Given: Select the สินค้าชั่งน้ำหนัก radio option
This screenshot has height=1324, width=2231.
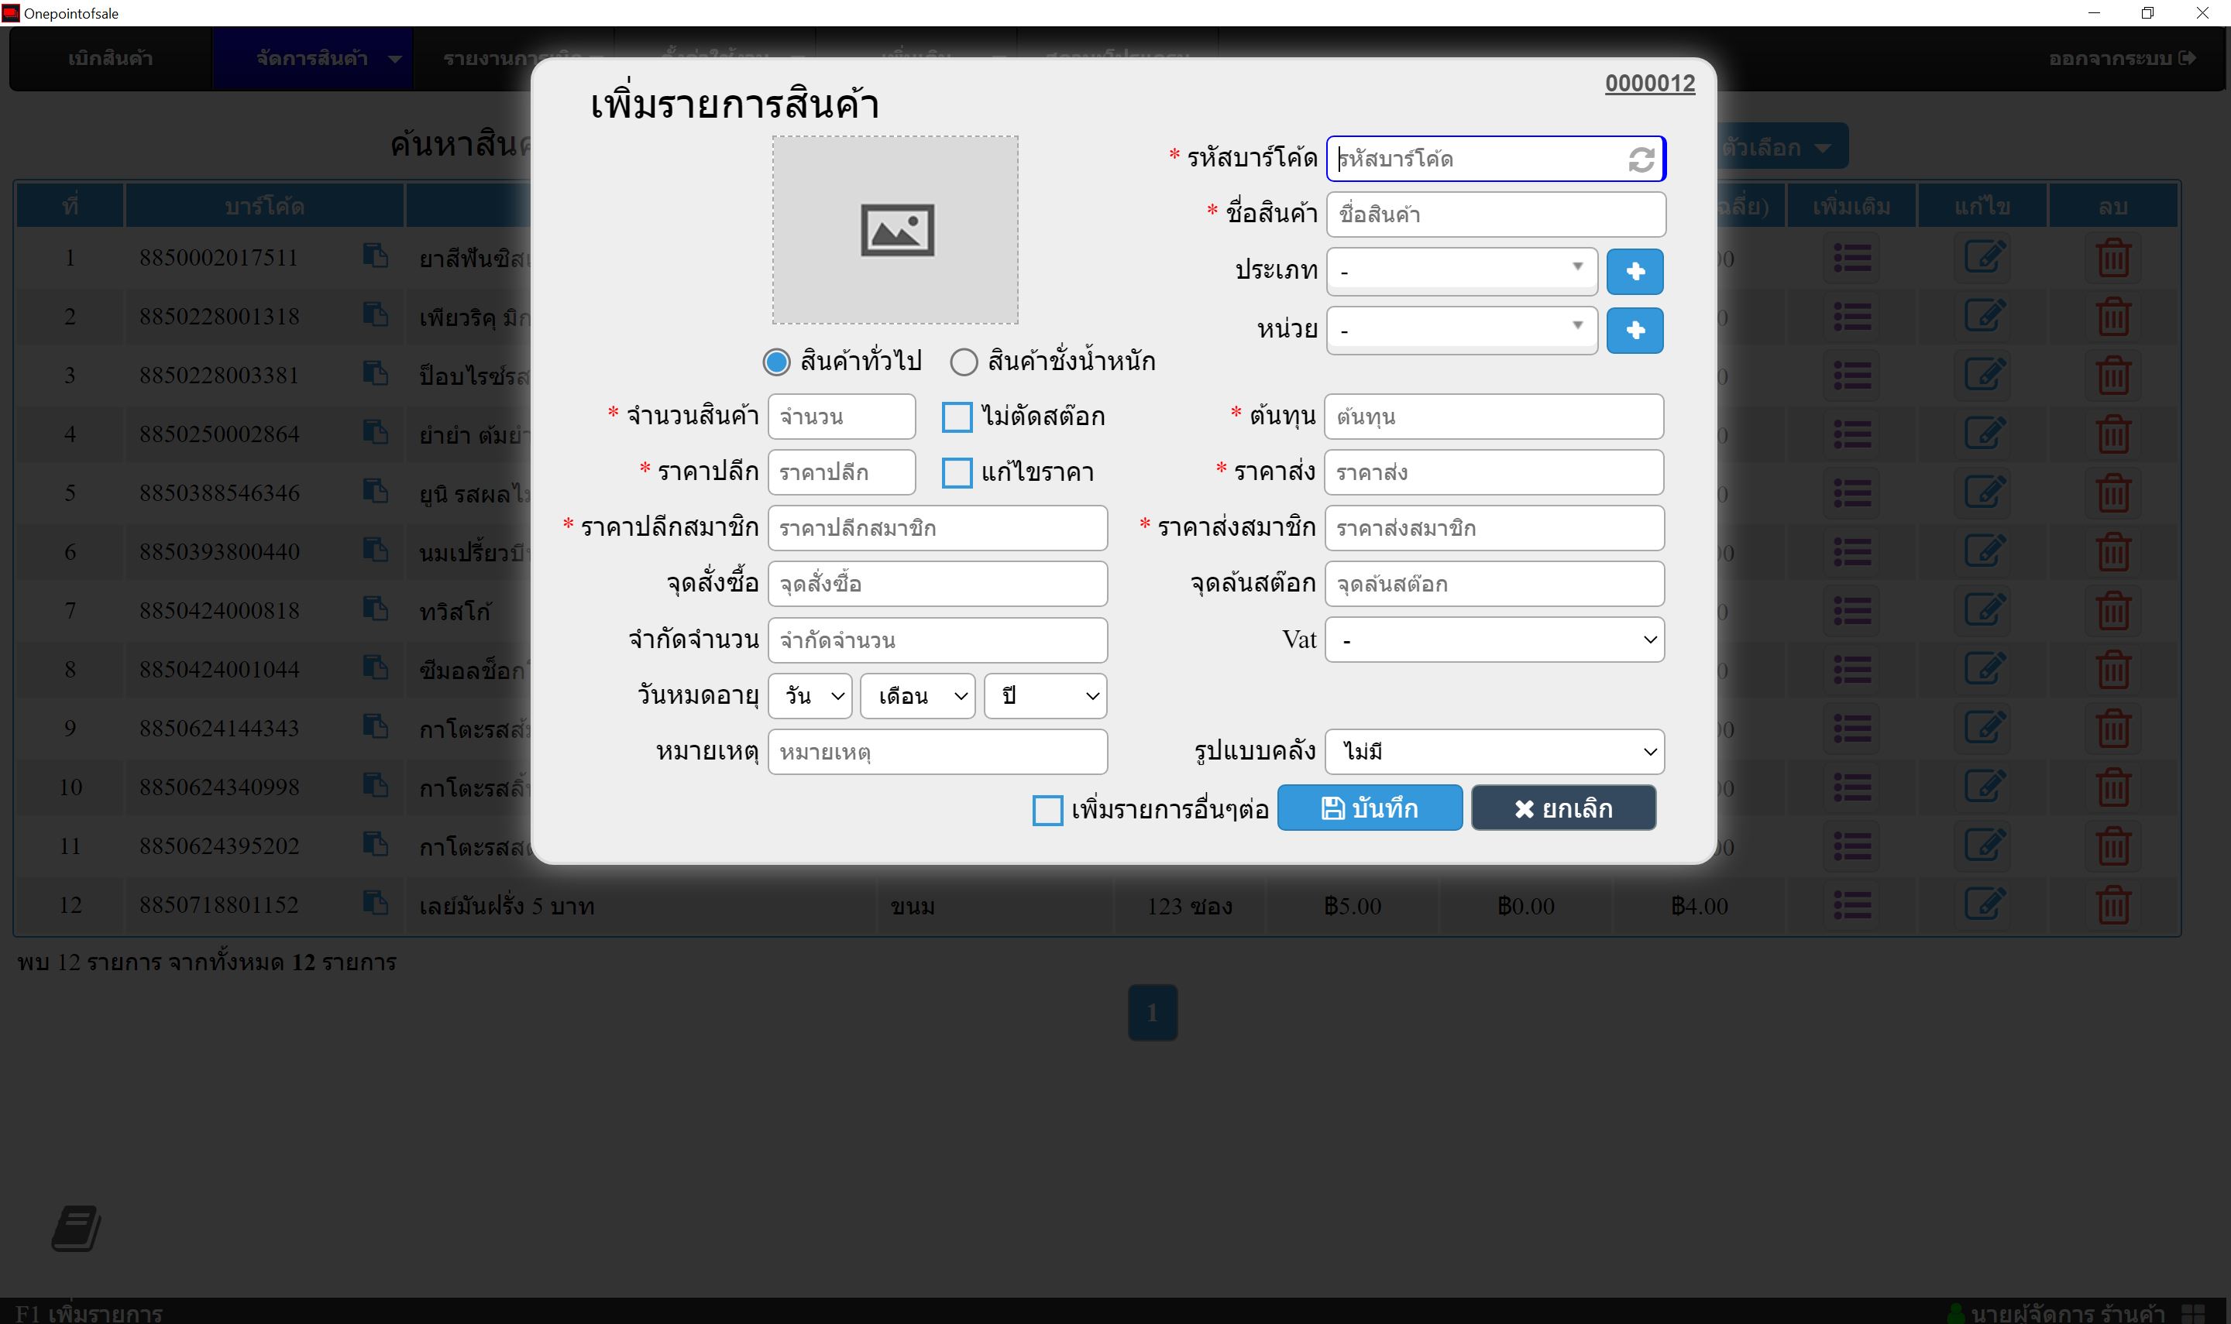Looking at the screenshot, I should [x=963, y=362].
